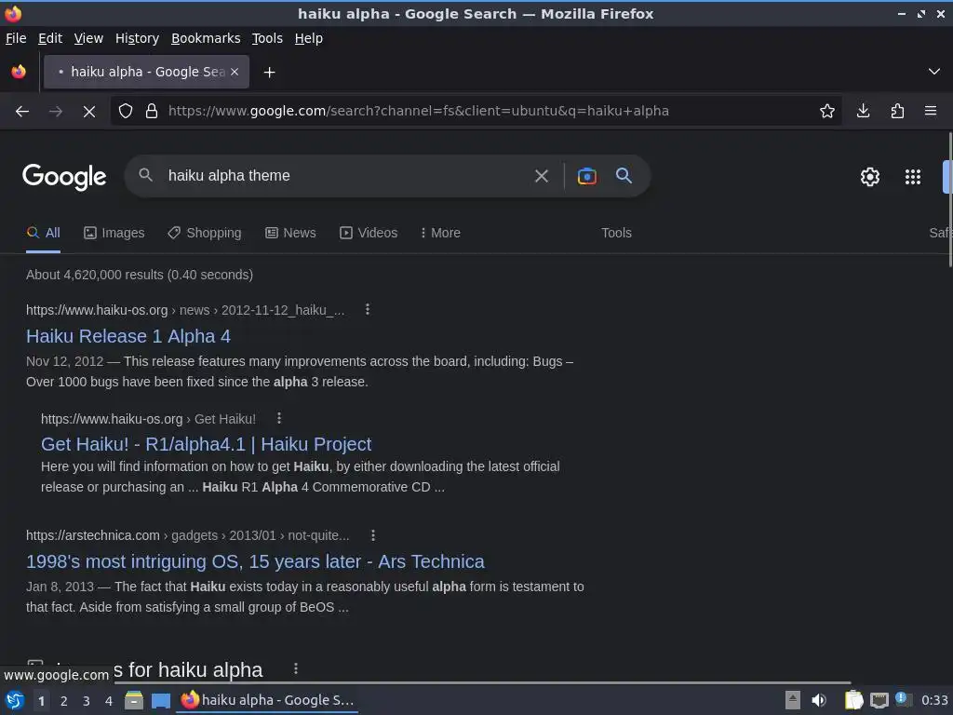Open Google quick settings gear
The image size is (953, 715).
click(870, 177)
